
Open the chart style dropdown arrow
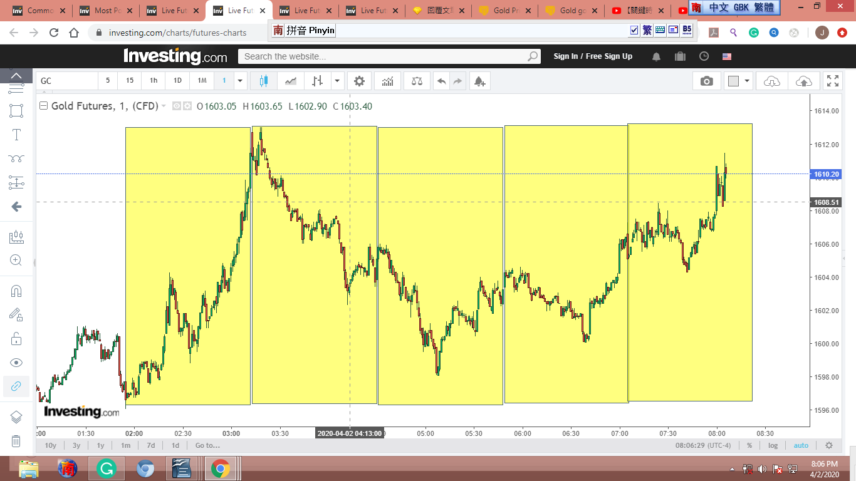tap(338, 81)
